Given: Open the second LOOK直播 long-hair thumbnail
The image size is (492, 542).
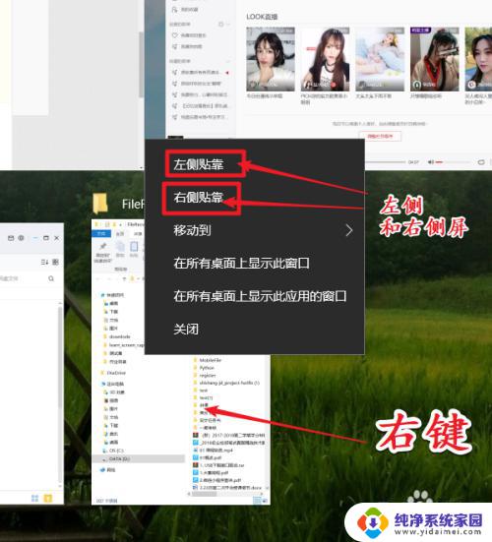Looking at the screenshot, I should click(x=325, y=59).
